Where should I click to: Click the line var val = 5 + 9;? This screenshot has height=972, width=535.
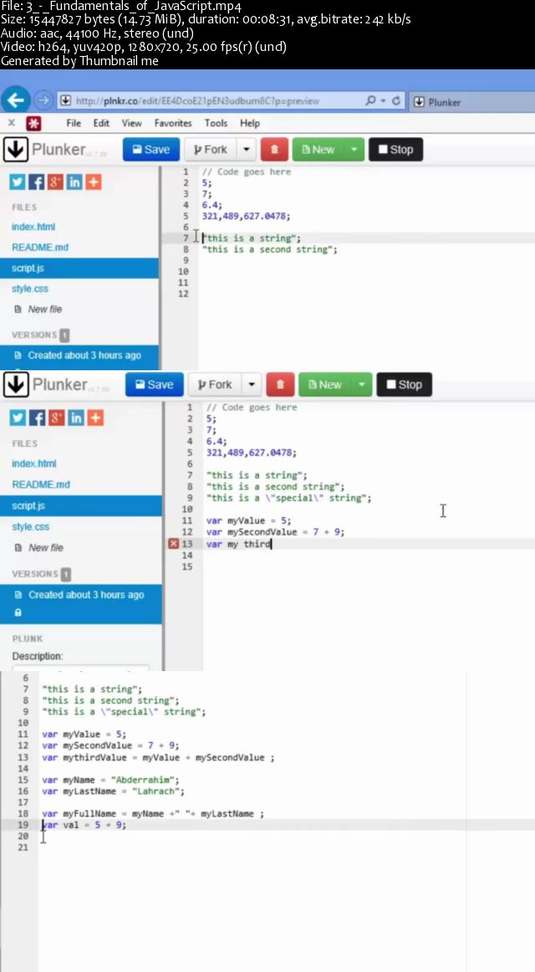point(84,824)
